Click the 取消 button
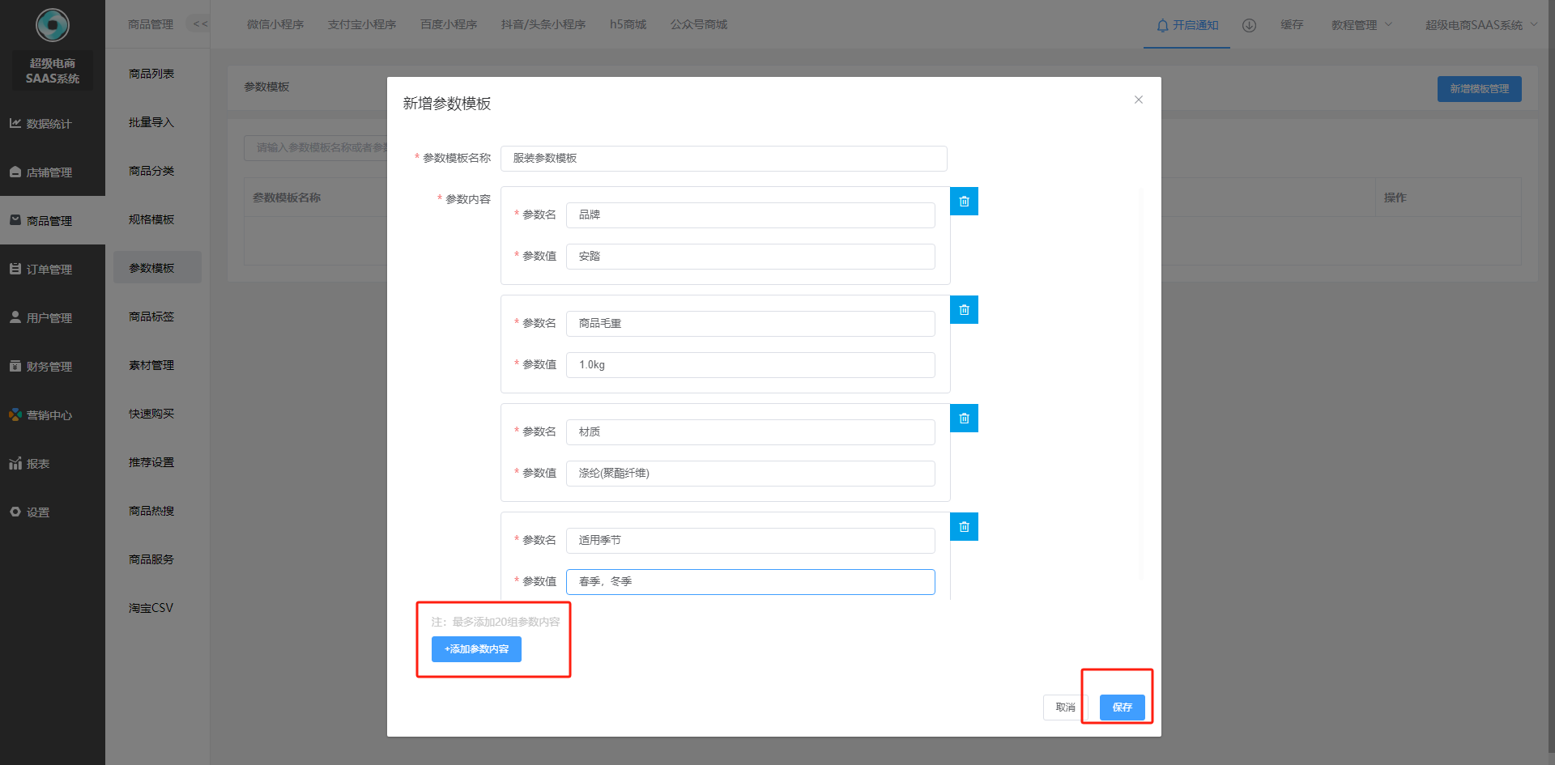 click(1065, 708)
